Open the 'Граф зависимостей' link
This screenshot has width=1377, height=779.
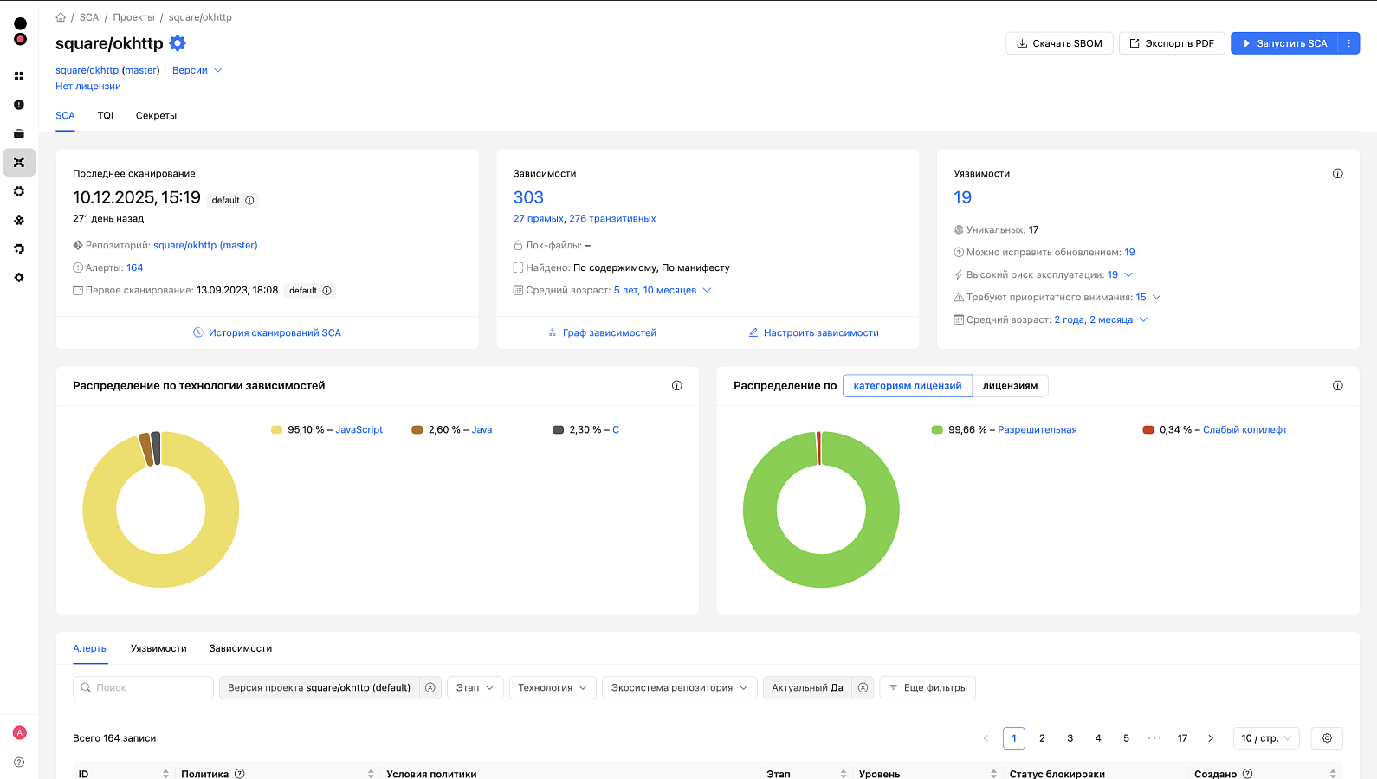tap(602, 333)
